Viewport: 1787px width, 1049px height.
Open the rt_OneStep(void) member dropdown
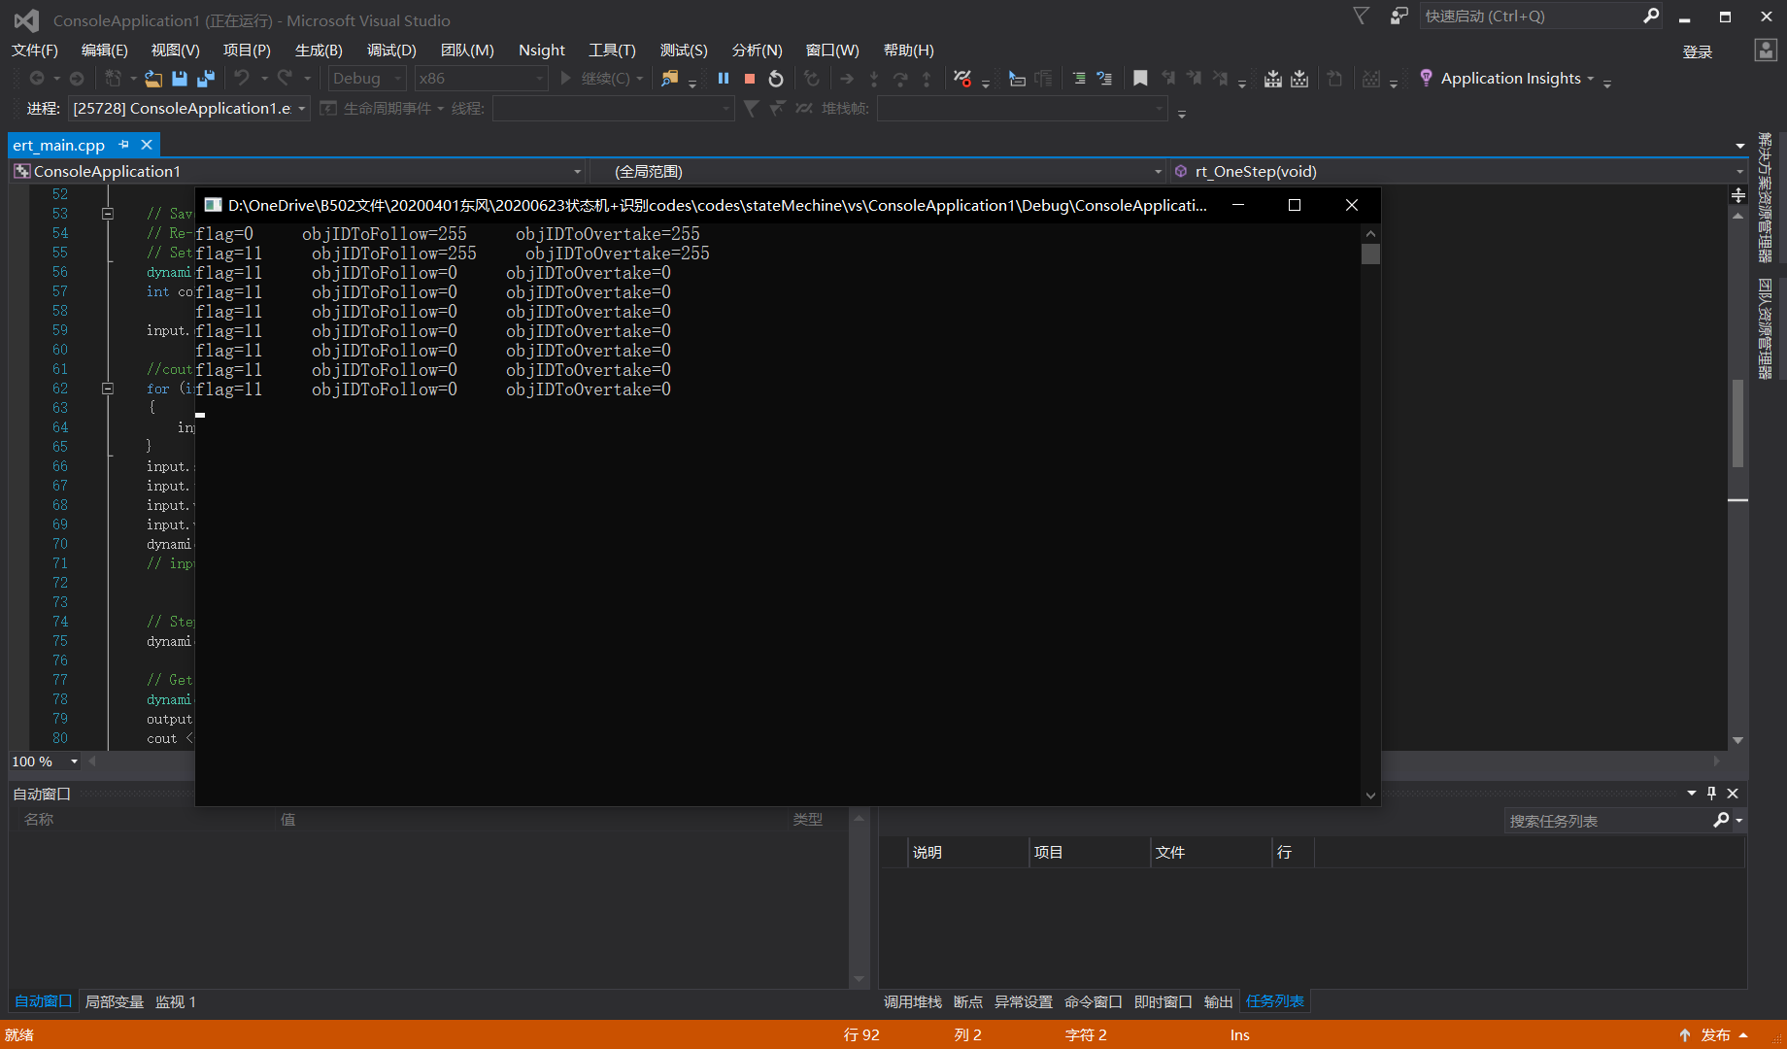[1459, 172]
